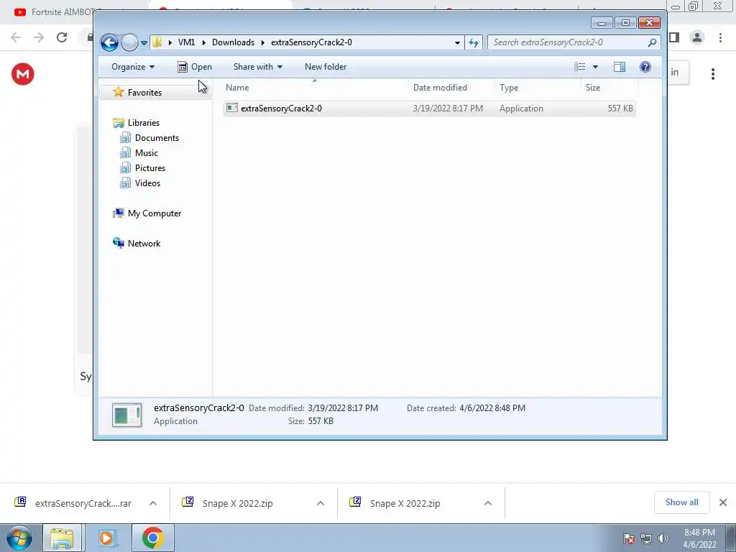Switch to the Fortnite AIMBOT Chrome tab
The height and width of the screenshot is (552, 736).
point(52,11)
